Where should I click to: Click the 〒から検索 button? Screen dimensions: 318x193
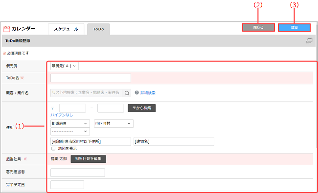tap(142, 108)
